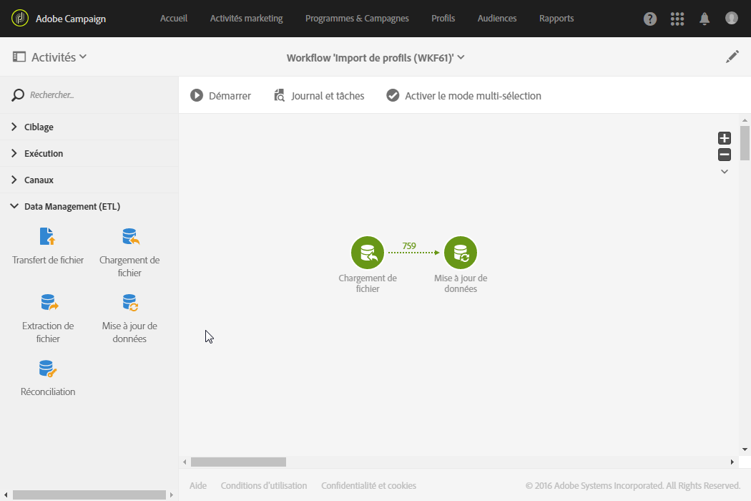Click the Démarrer play icon
The image size is (751, 501).
click(197, 95)
